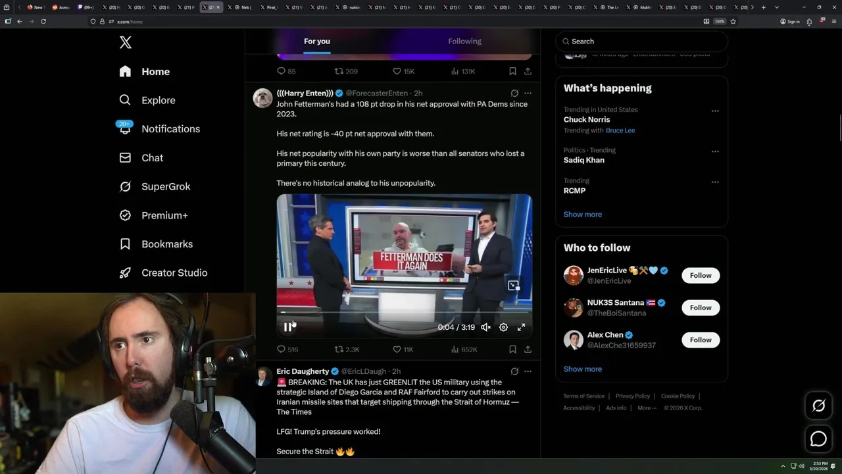Click the X logo in sidebar

126,43
